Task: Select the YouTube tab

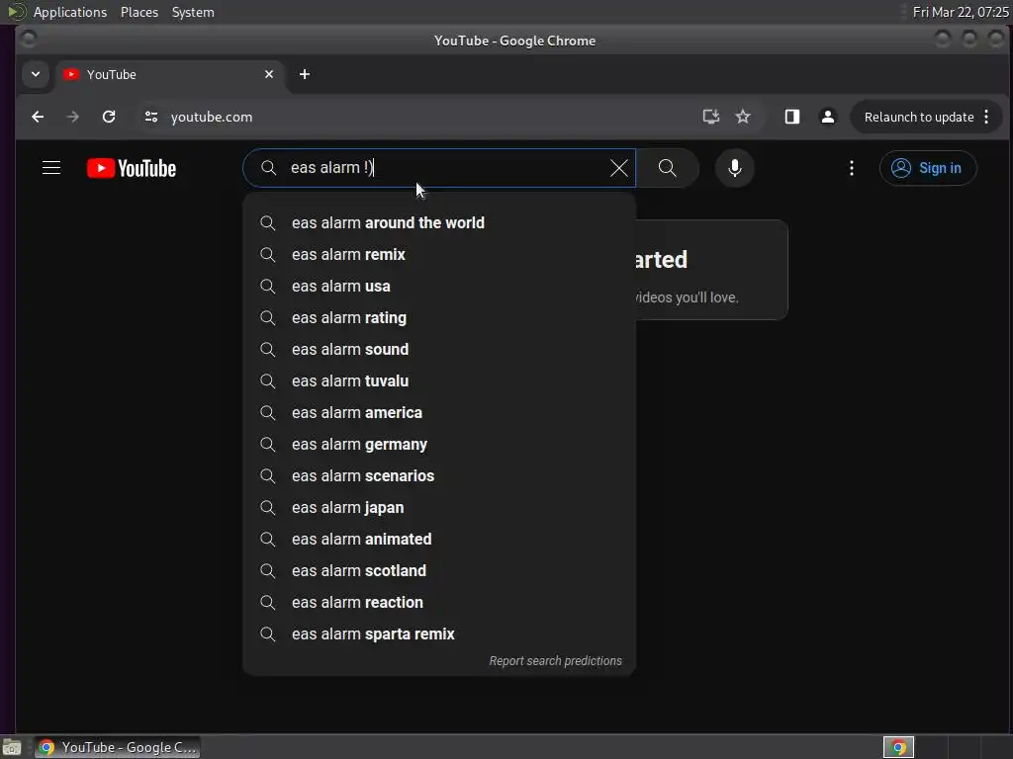Action: (168, 74)
